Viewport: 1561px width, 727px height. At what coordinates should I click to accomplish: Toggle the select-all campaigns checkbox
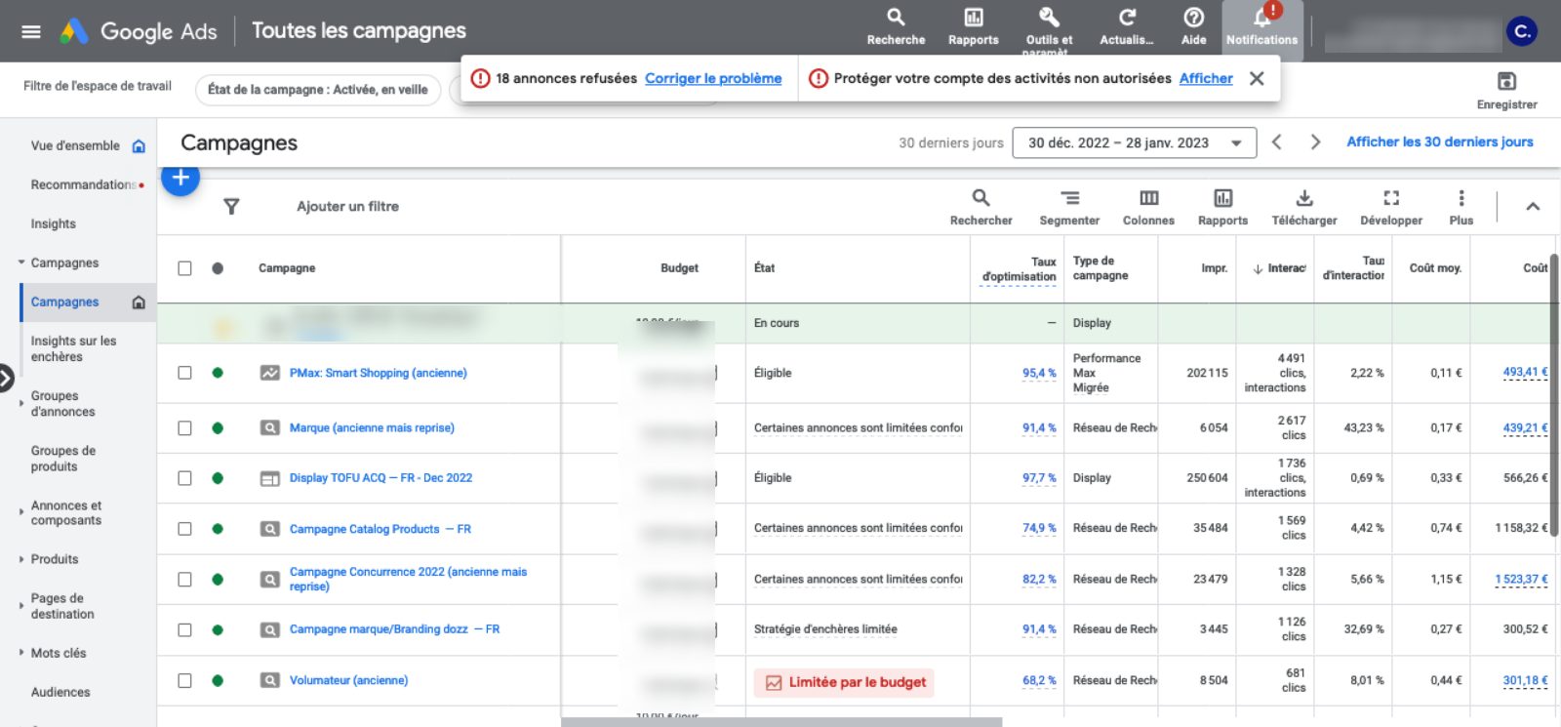[x=184, y=267]
